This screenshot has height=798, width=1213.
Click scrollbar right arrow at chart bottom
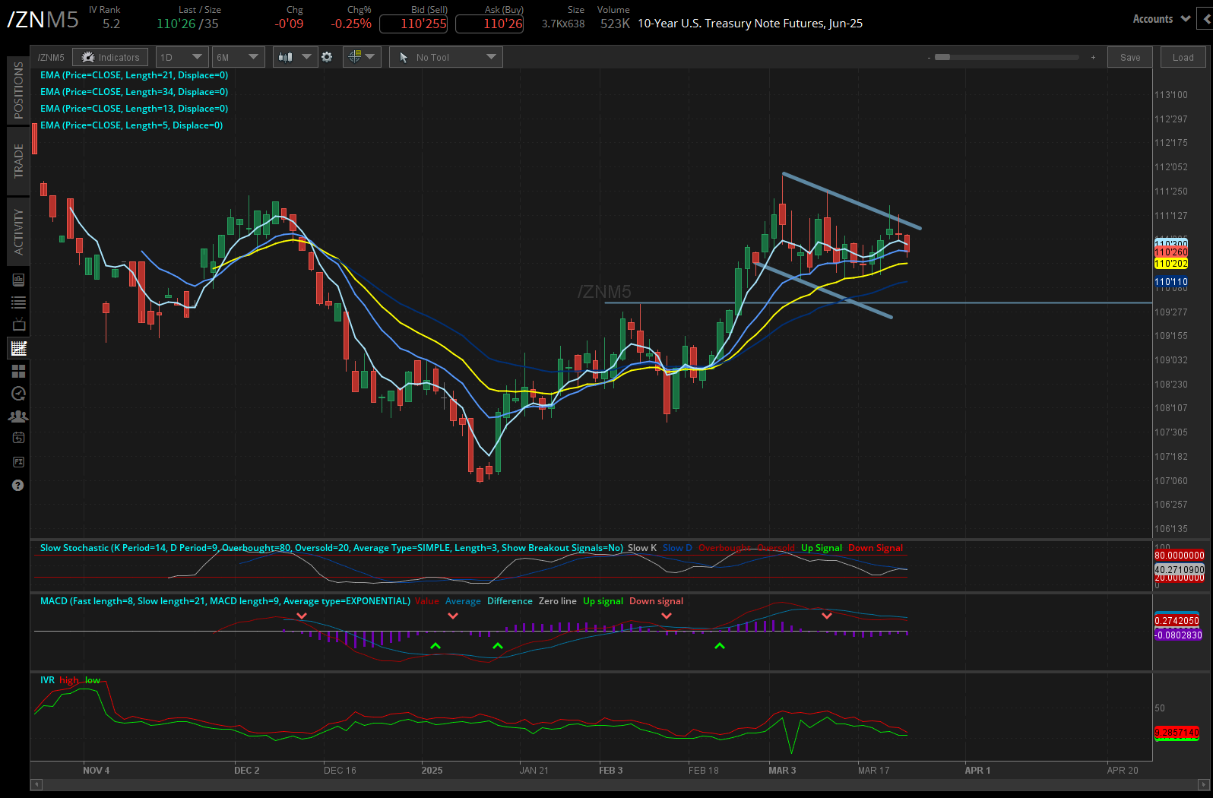click(x=1203, y=784)
